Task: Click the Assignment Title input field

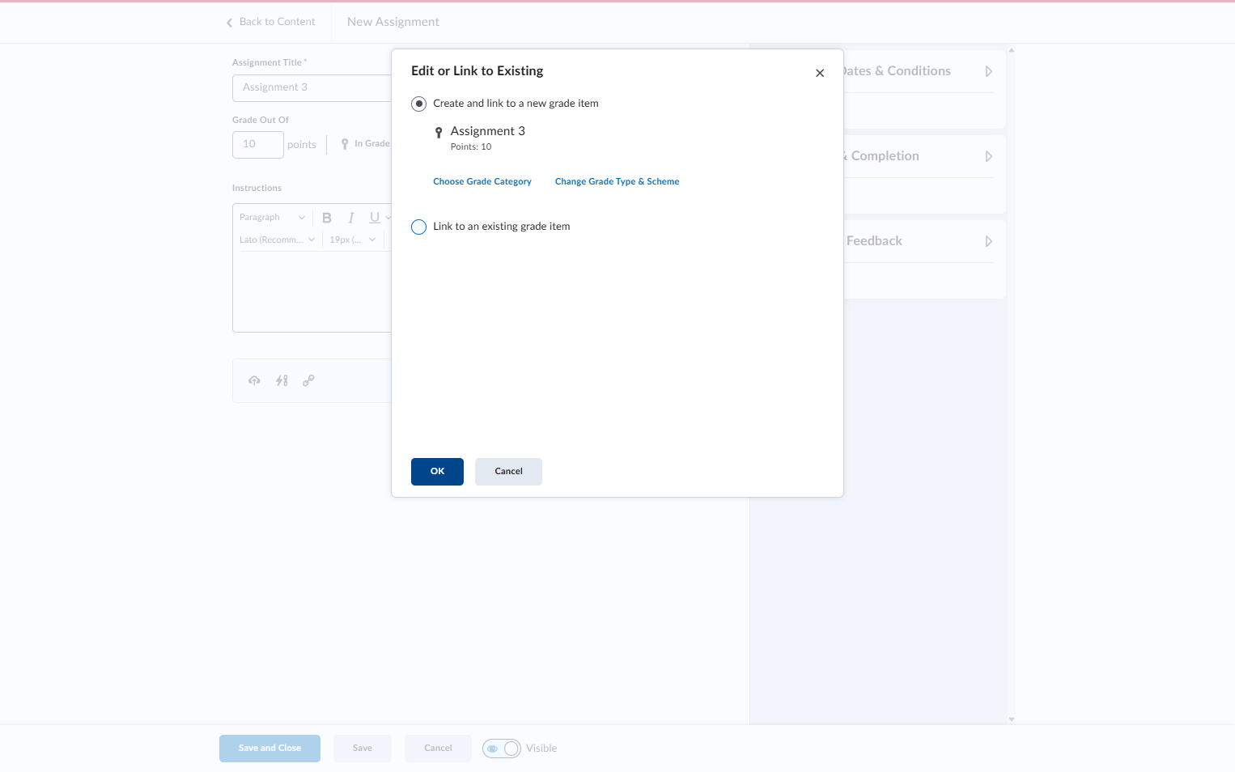Action: (x=312, y=88)
